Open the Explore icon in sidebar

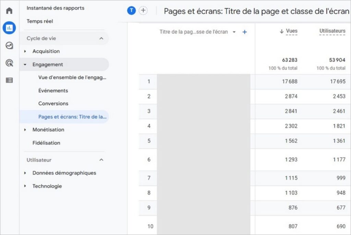(9, 45)
